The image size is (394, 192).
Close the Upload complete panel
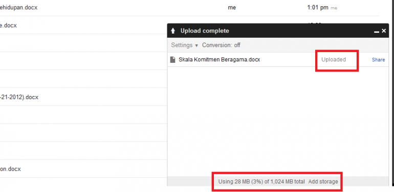point(384,31)
